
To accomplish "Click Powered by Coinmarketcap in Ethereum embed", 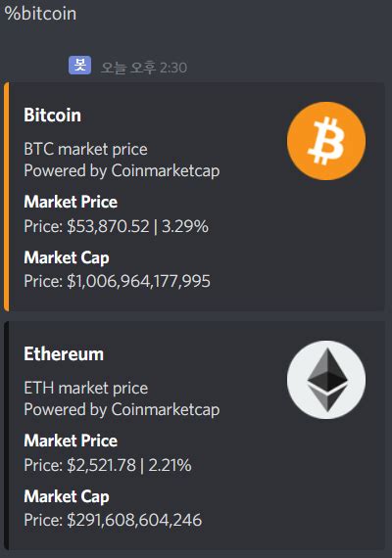I will click(122, 409).
